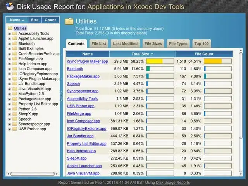Click folder icon beside CrashReporterPrefs.app
The height and width of the screenshot is (186, 248).
click(15, 53)
